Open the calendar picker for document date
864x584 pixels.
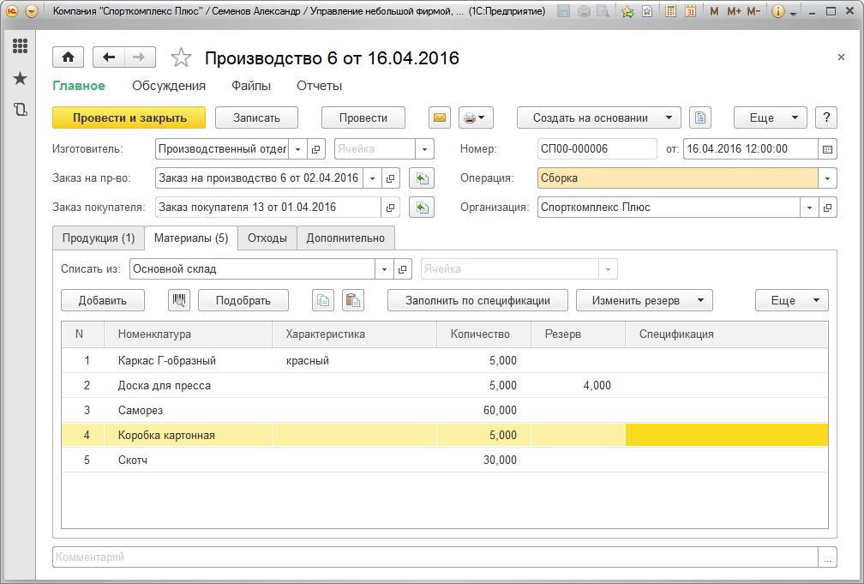pyautogui.click(x=827, y=149)
